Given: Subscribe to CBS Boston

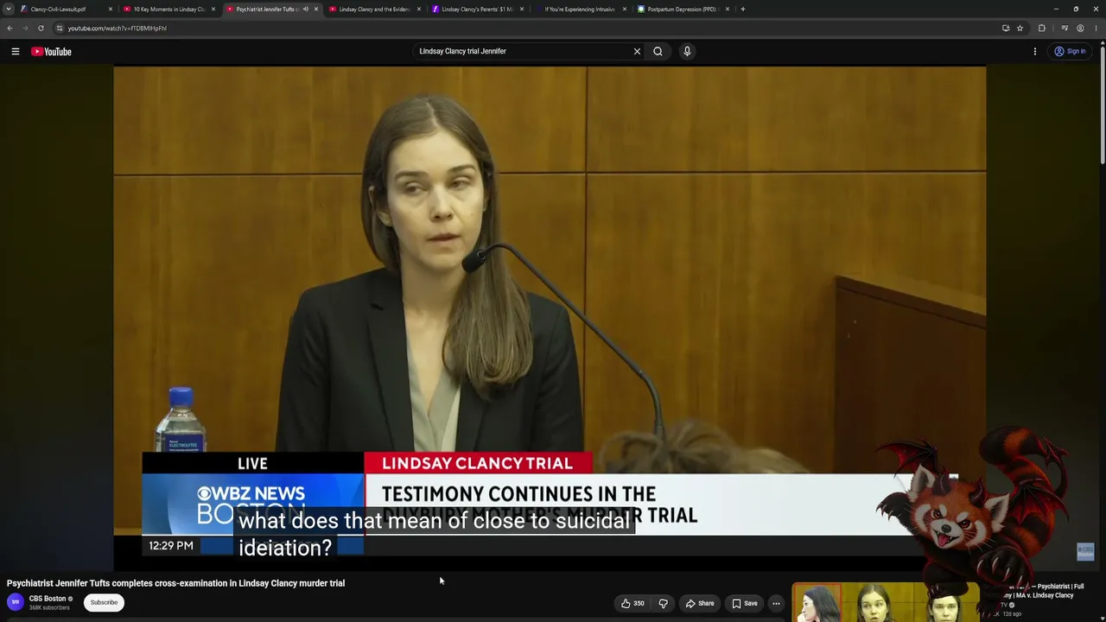Looking at the screenshot, I should pyautogui.click(x=104, y=602).
